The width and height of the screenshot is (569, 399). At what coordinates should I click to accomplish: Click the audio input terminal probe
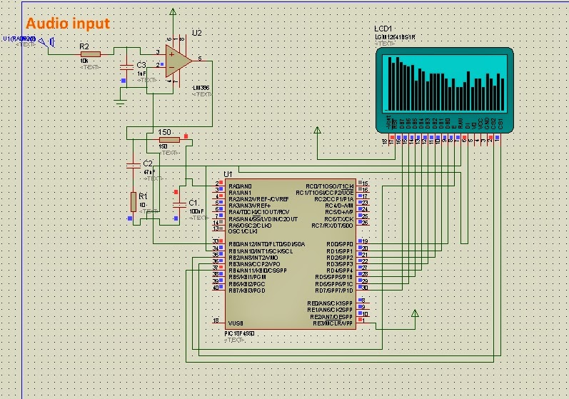pos(46,42)
